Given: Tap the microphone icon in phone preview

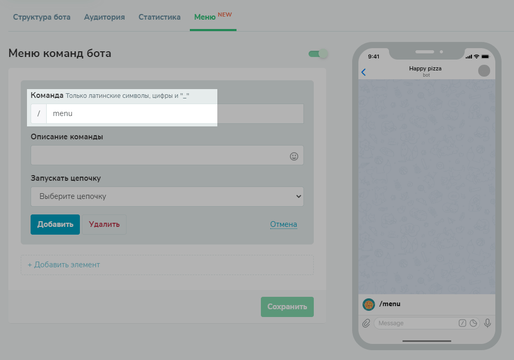Looking at the screenshot, I should click(x=488, y=323).
